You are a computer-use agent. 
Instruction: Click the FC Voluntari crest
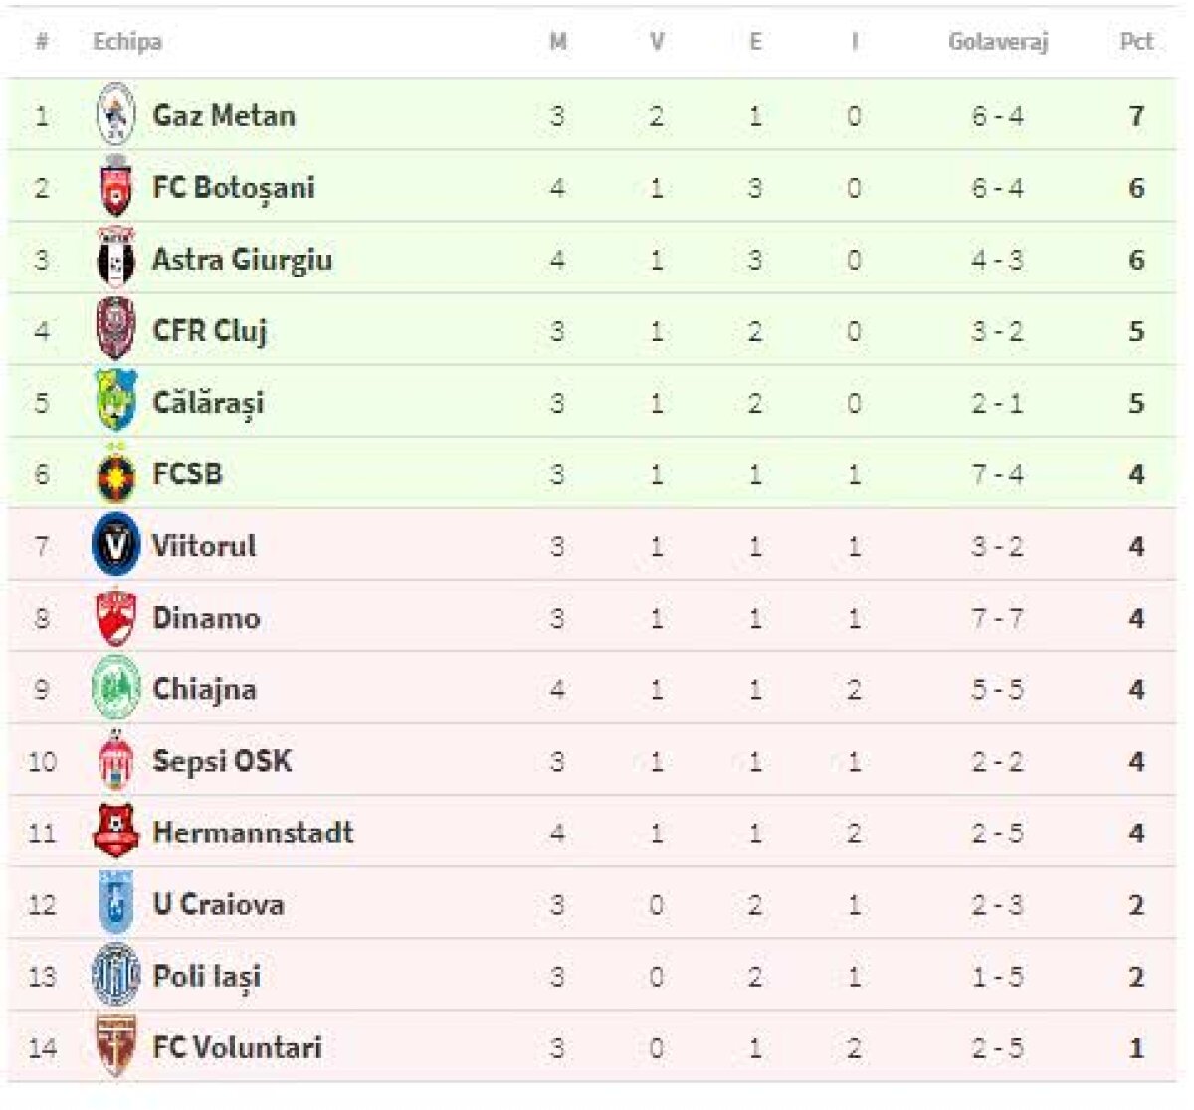[116, 1046]
